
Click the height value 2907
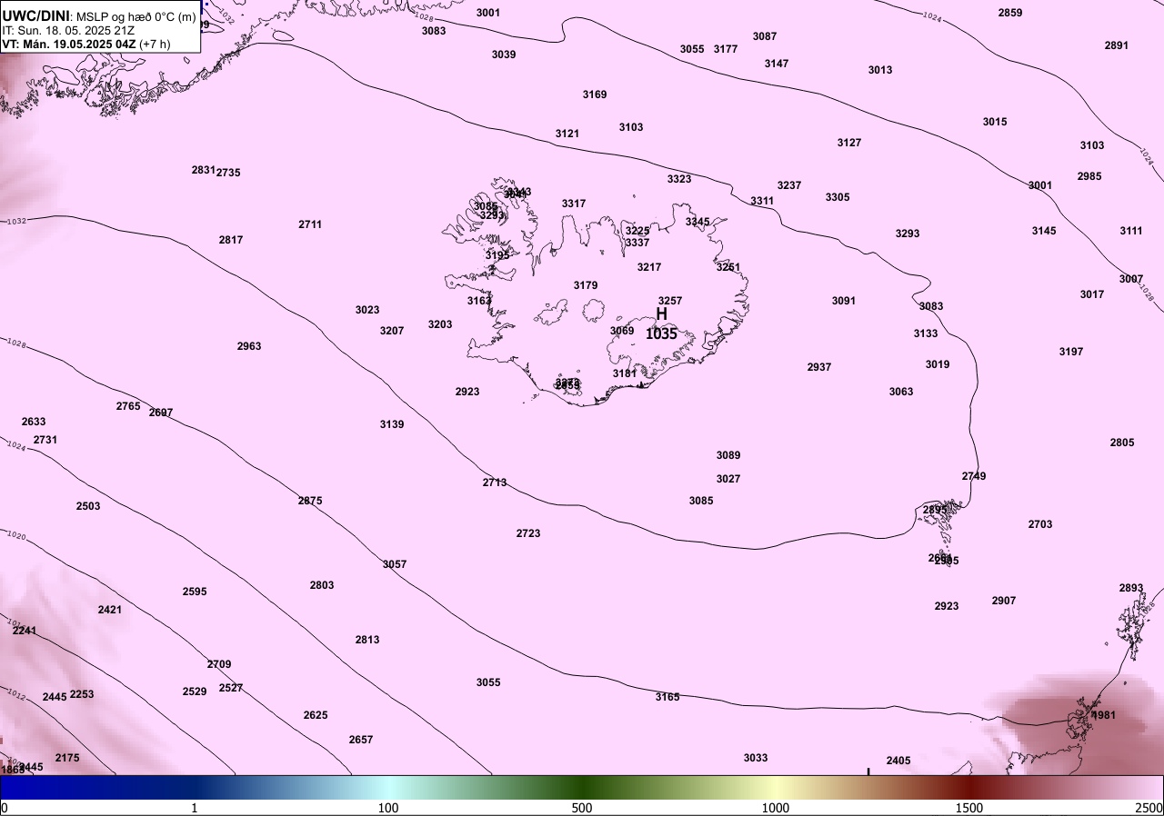[1004, 601]
